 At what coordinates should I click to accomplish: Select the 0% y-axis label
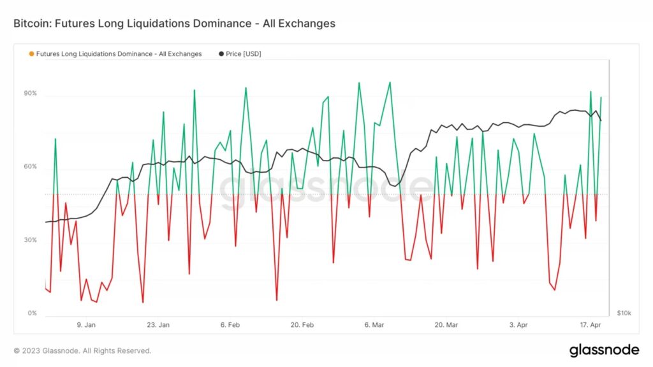pos(33,313)
